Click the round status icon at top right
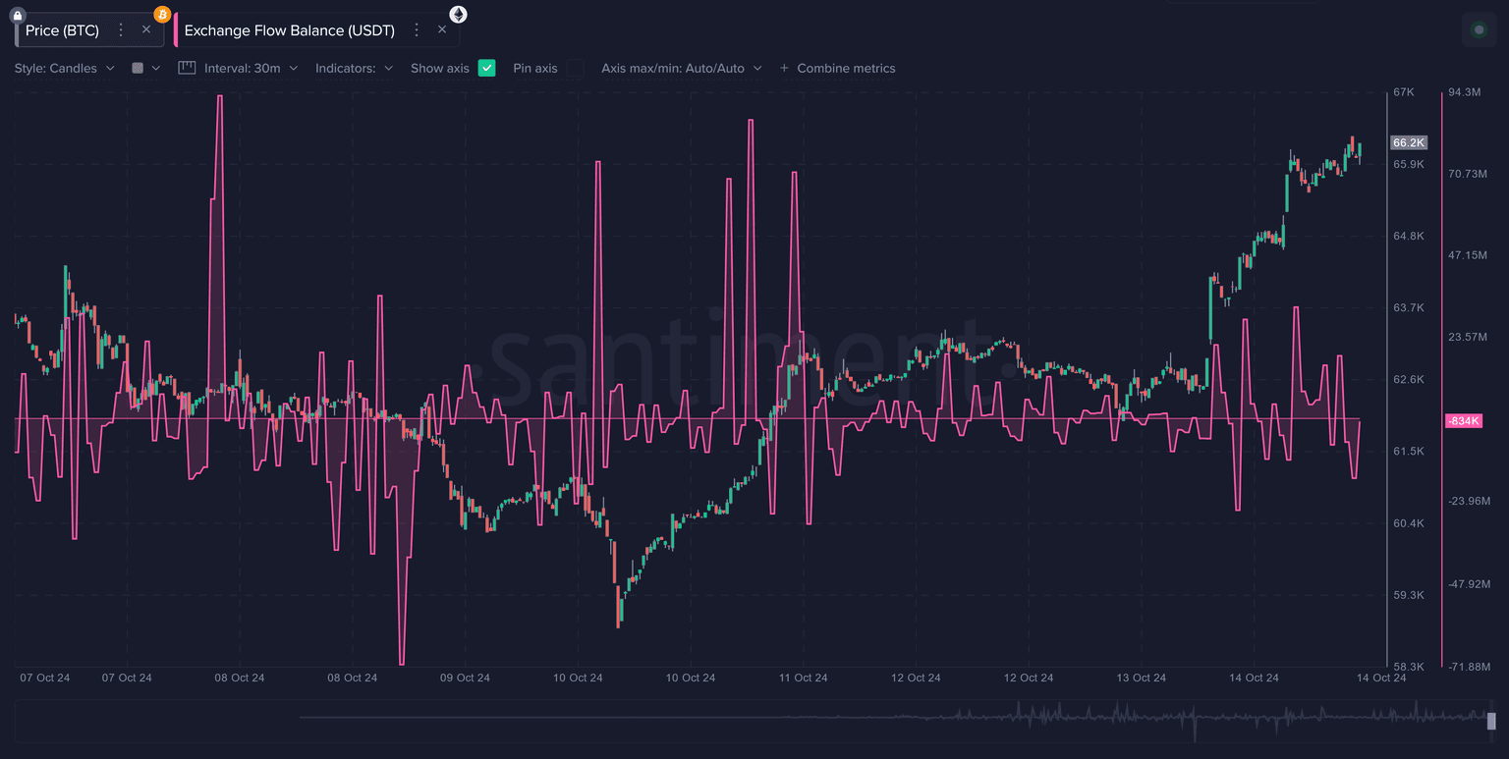This screenshot has height=759, width=1509. (x=1479, y=29)
